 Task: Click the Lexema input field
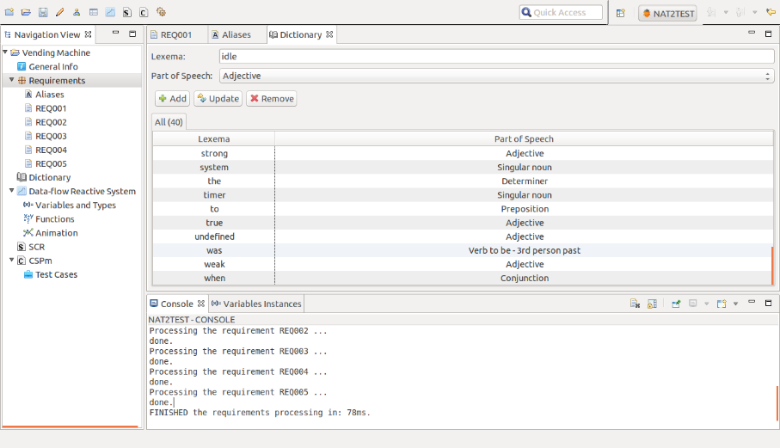(x=496, y=56)
